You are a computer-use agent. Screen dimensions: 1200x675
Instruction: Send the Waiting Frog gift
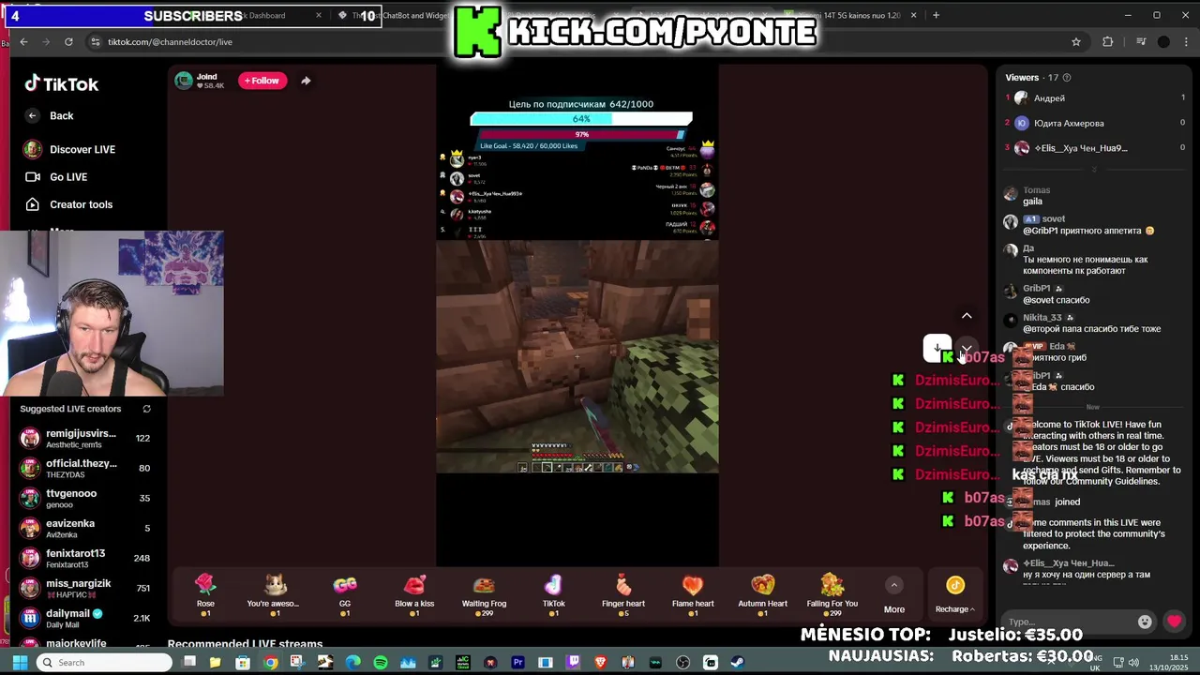484,594
